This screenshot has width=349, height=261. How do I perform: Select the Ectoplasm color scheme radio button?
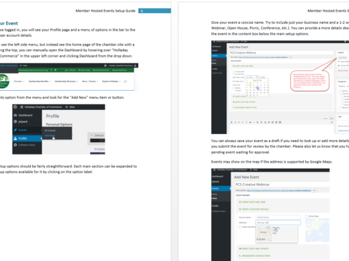92,149
